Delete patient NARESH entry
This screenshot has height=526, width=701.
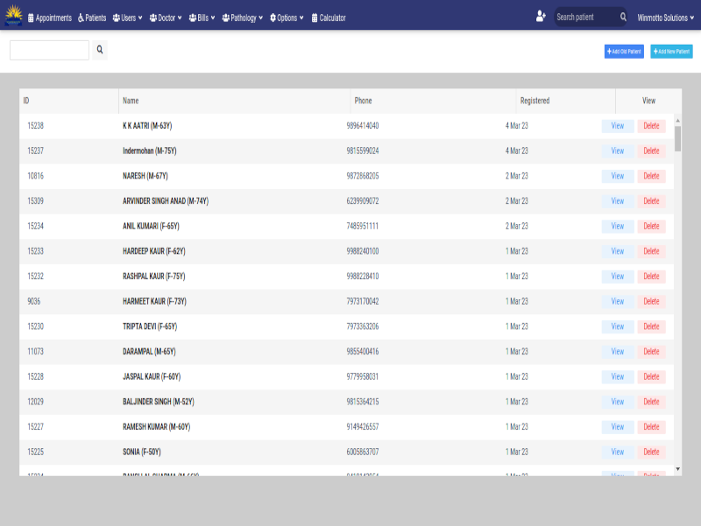click(651, 176)
